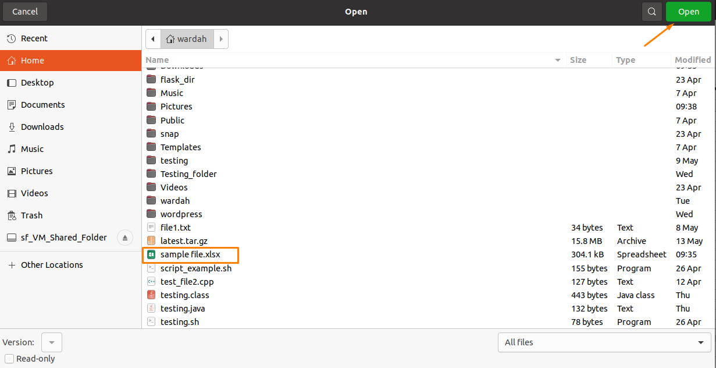Sort by the Type column header
Viewport: 716px width, 368px height.
coord(641,60)
